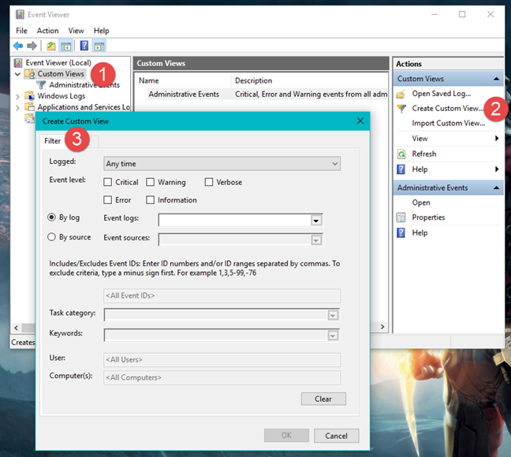The image size is (511, 457).
Task: Click the Help icon under Administrative Events actions
Action: point(401,233)
